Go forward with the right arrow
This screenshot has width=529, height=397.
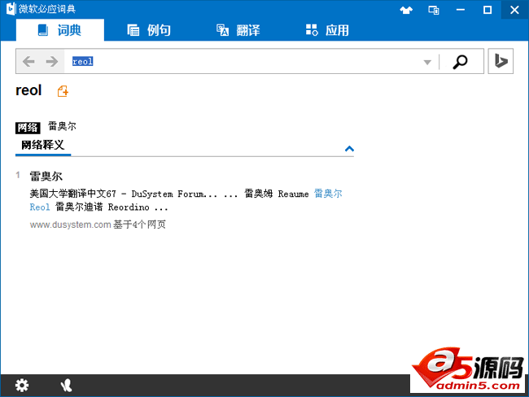coord(51,61)
